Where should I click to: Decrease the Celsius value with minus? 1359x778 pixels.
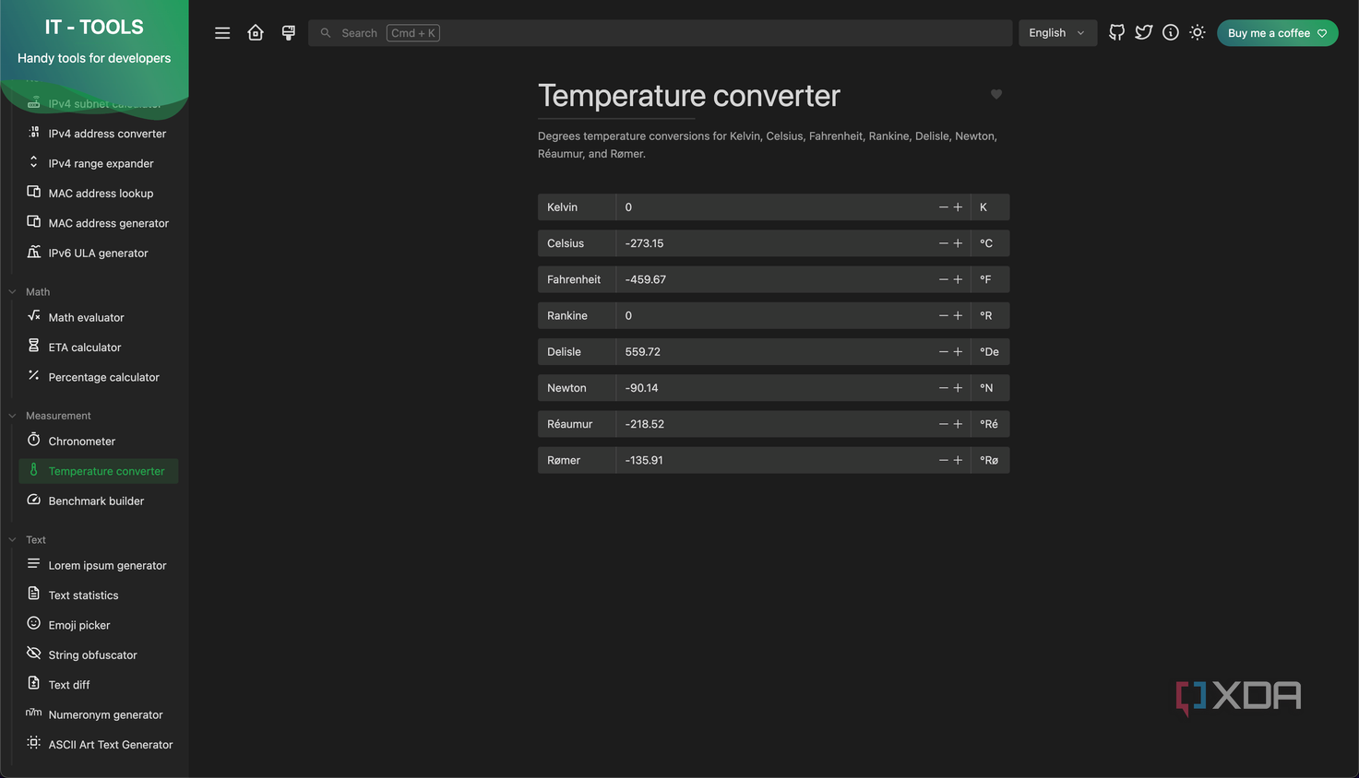(x=943, y=243)
